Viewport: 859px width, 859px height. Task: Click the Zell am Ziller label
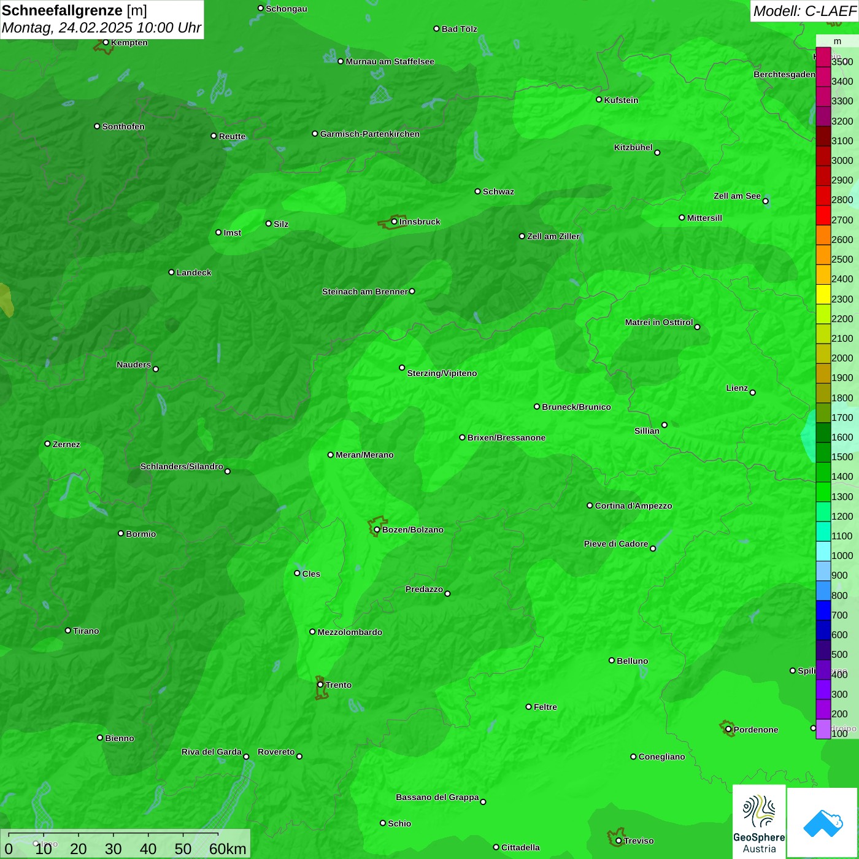(x=553, y=236)
